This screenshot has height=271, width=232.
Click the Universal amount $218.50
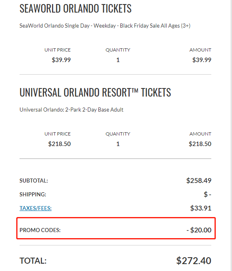pyautogui.click(x=200, y=144)
